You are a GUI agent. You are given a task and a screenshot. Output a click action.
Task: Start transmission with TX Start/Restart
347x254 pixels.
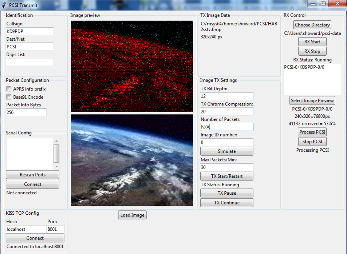click(x=227, y=176)
